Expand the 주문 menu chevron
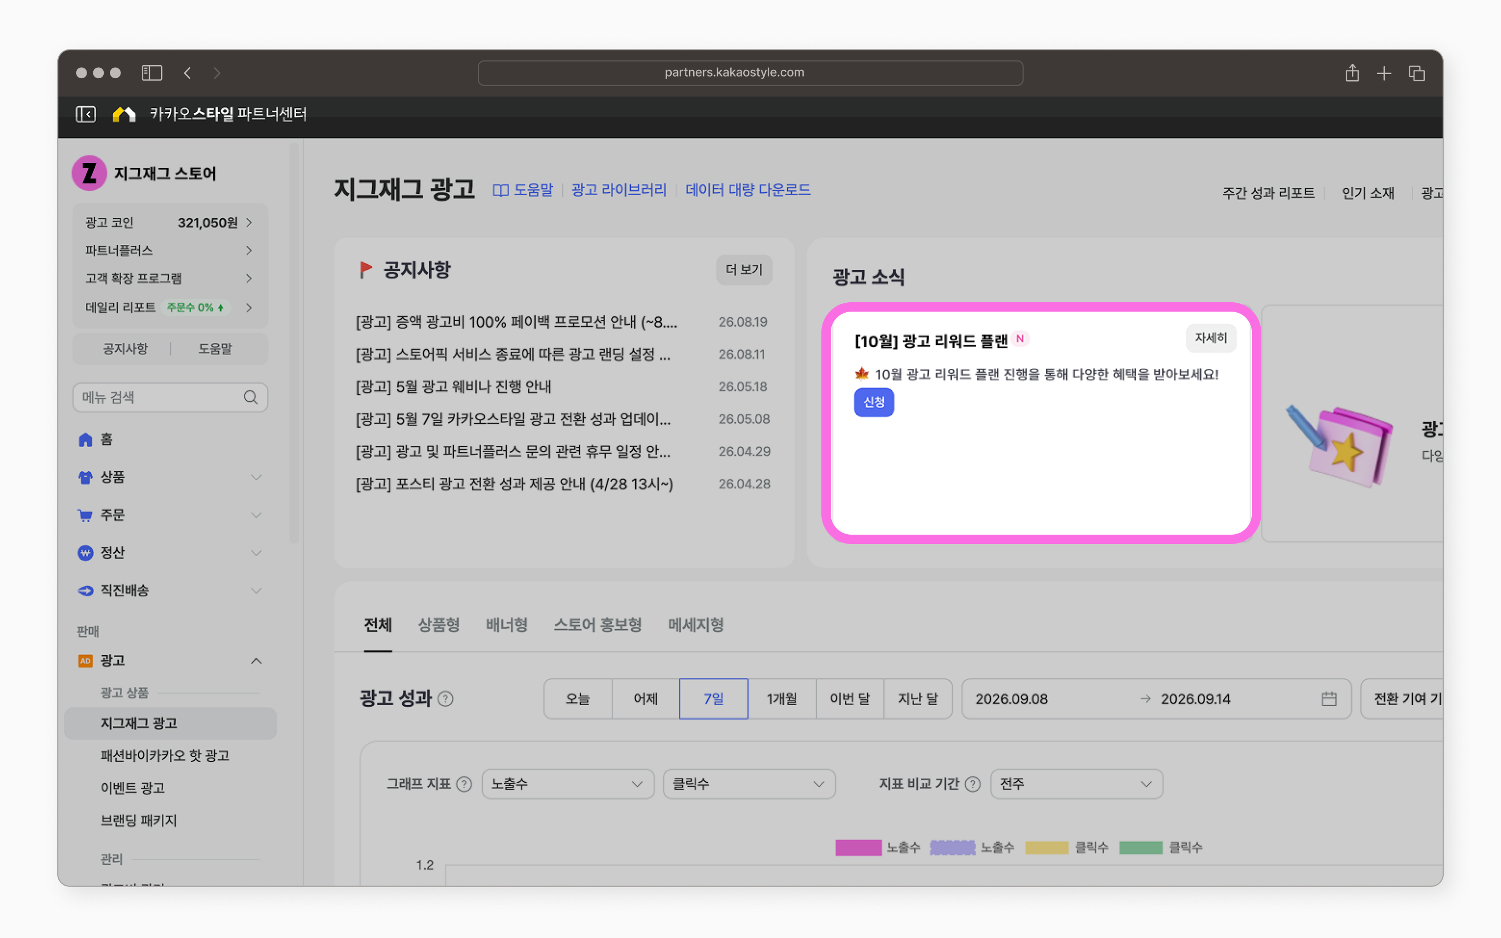Image resolution: width=1501 pixels, height=938 pixels. click(256, 515)
